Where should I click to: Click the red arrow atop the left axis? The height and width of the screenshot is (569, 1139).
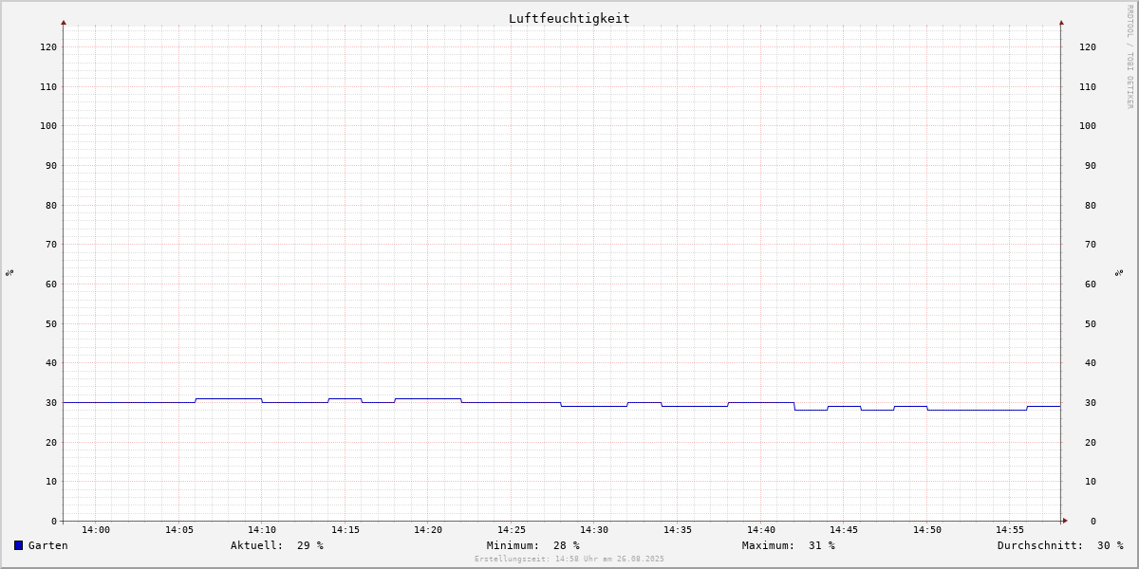coord(64,22)
